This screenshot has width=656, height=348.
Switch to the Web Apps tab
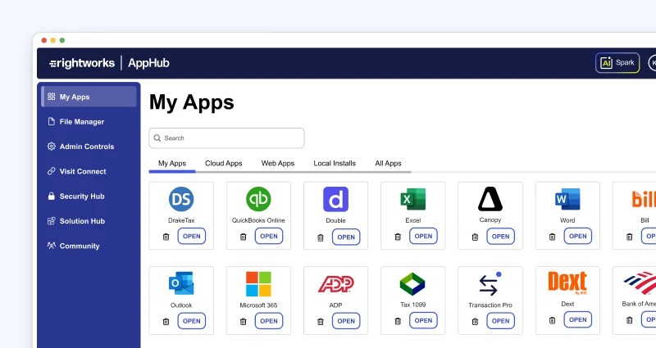pos(278,163)
